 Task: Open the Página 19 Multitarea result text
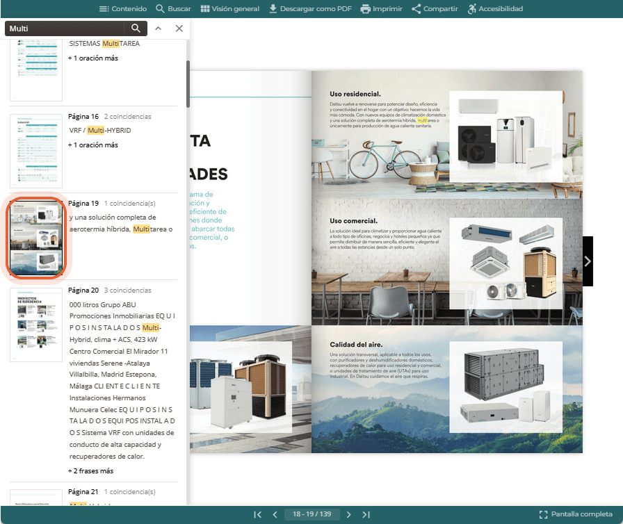[121, 223]
